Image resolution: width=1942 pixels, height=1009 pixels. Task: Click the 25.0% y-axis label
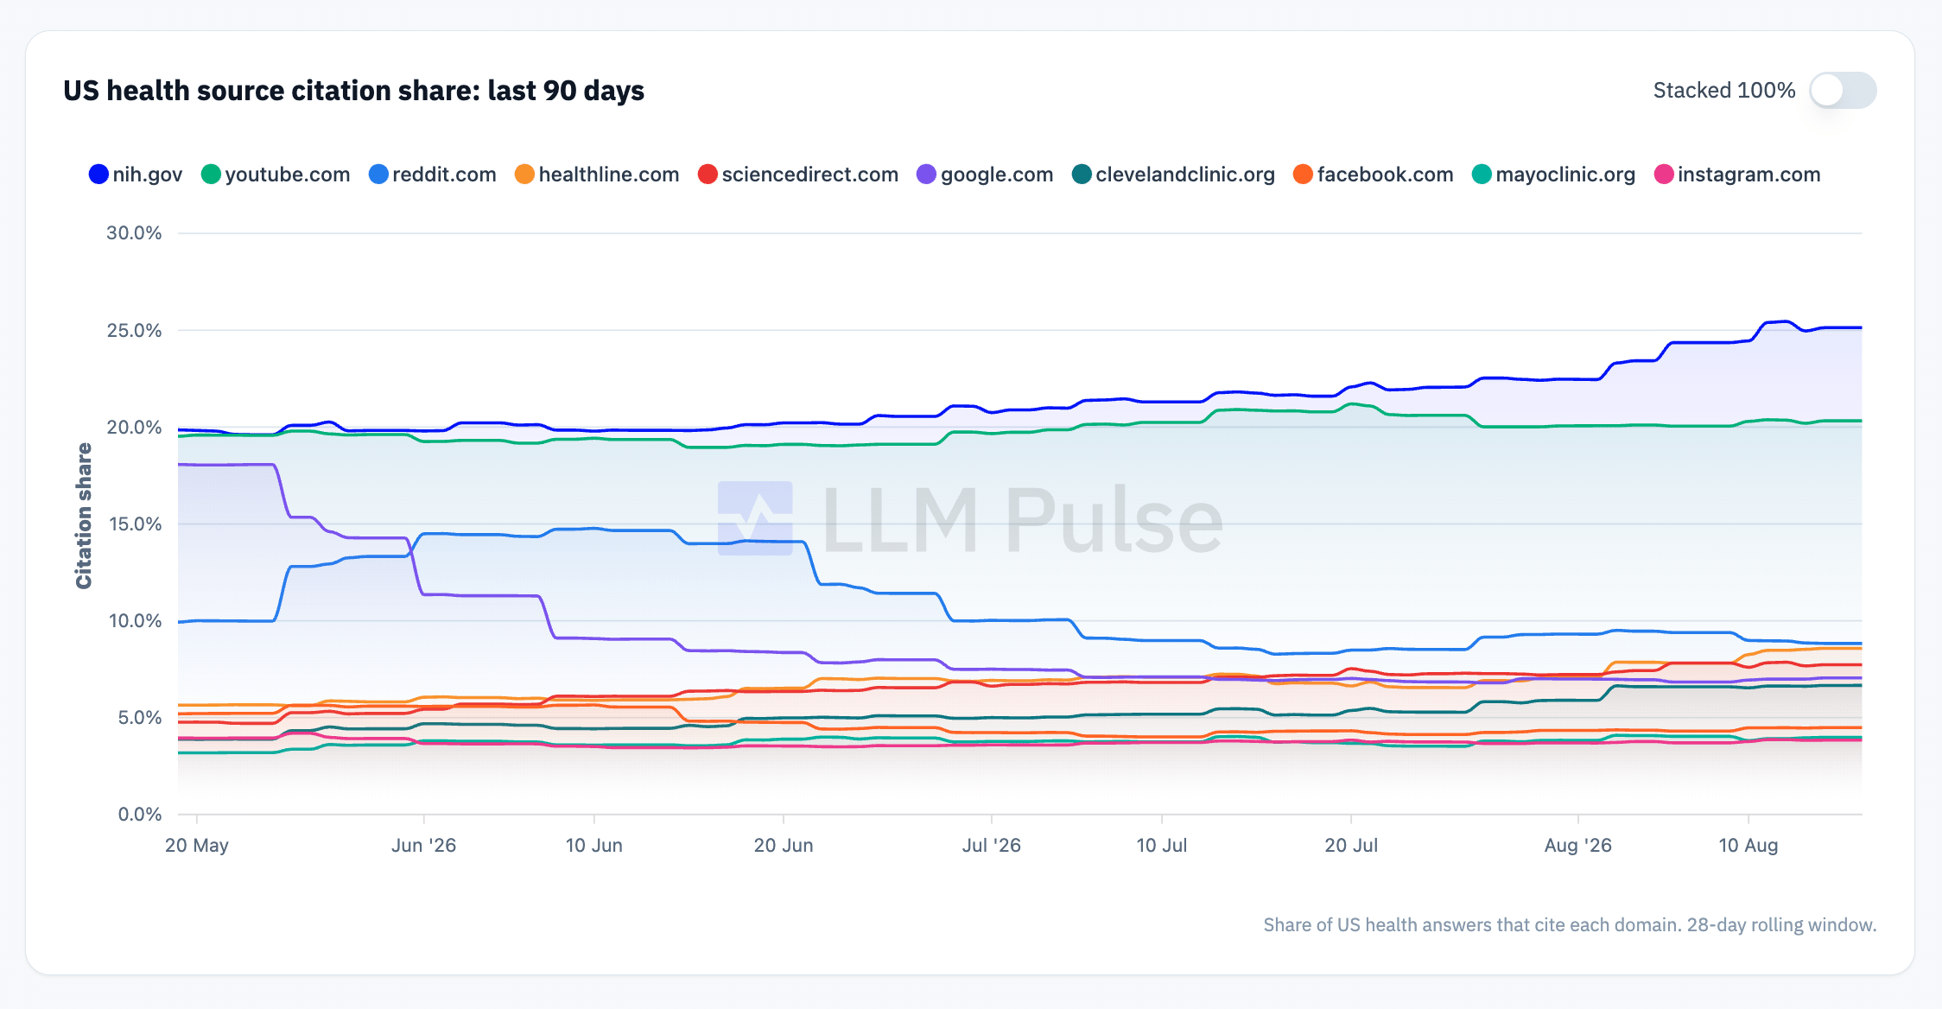point(134,330)
